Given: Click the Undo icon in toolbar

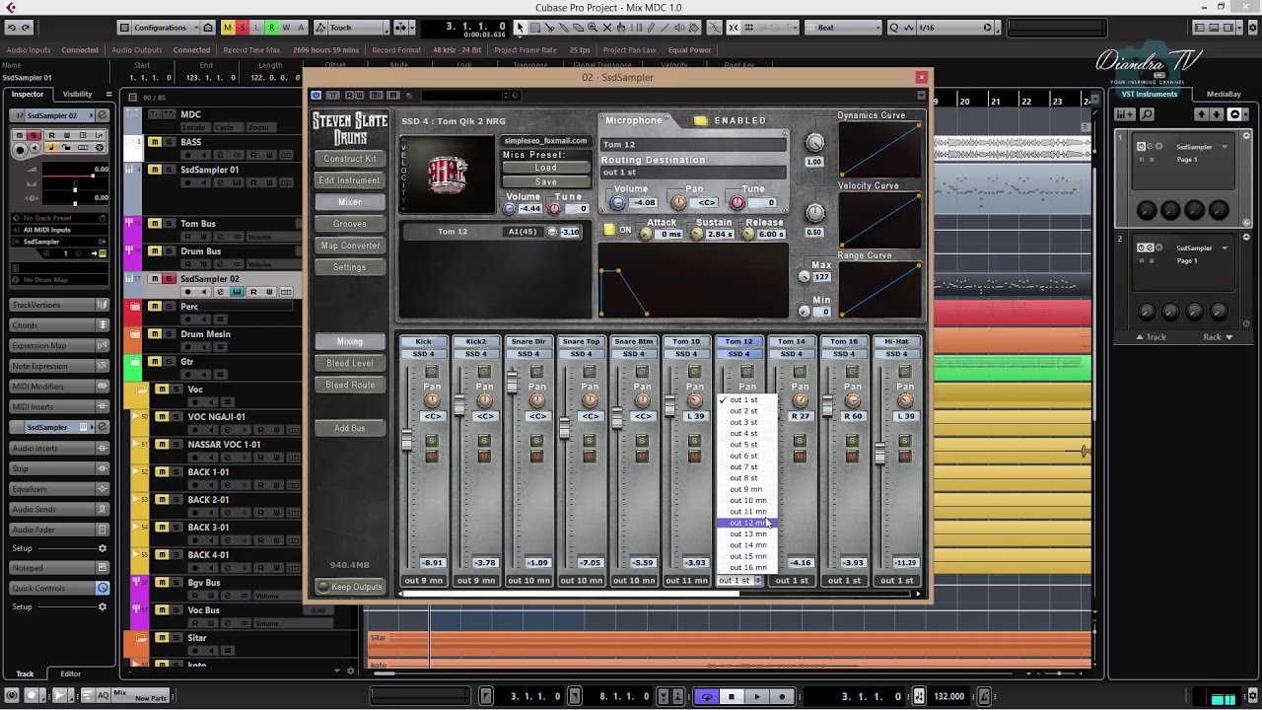Looking at the screenshot, I should 12,28.
